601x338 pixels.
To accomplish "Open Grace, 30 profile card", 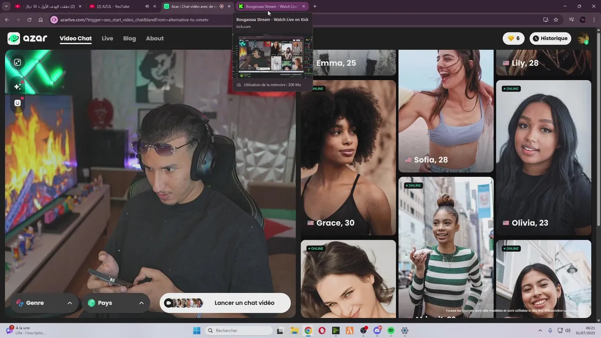I will (348, 158).
